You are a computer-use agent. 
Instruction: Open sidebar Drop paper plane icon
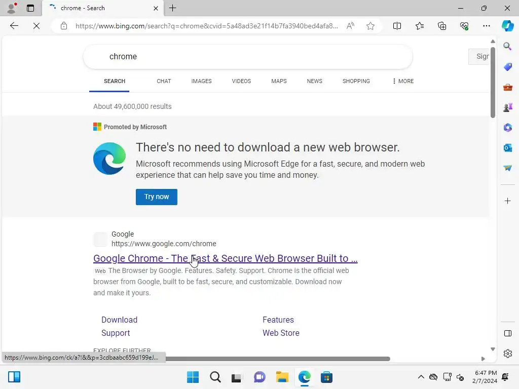507,168
